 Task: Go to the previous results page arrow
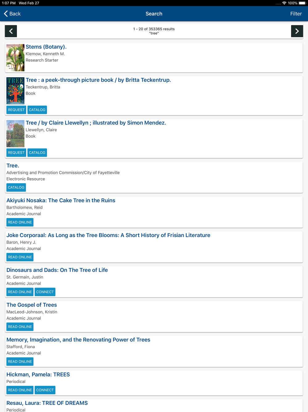(11, 31)
